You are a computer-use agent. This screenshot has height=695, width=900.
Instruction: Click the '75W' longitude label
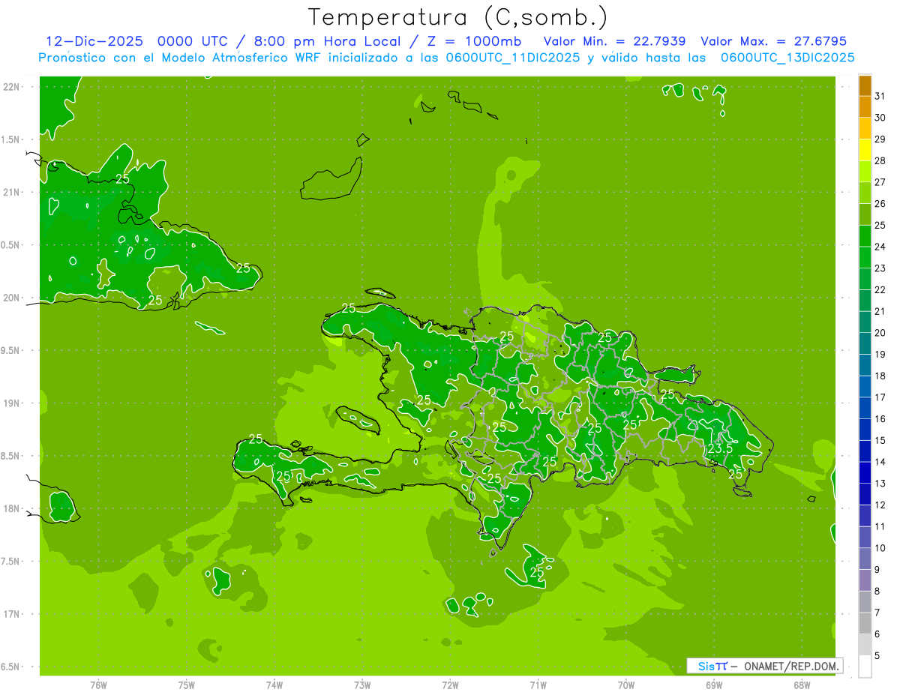click(187, 685)
